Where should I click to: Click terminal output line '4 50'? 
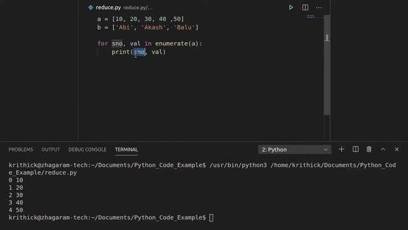[x=16, y=210]
